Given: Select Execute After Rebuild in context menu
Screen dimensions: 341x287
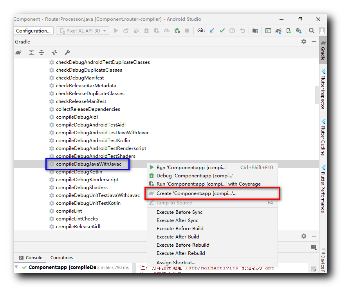Looking at the screenshot, I should (x=212, y=253).
